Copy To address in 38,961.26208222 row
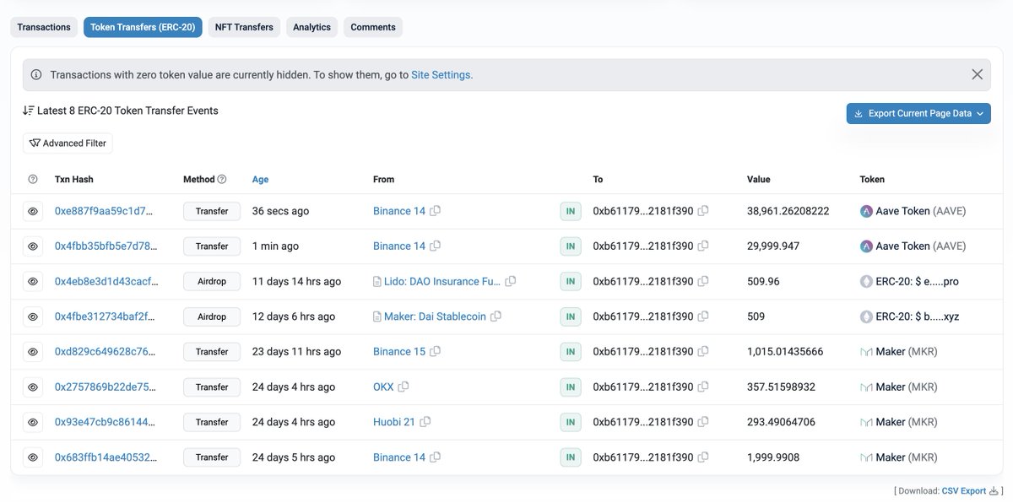Image resolution: width=1013 pixels, height=503 pixels. (x=703, y=211)
